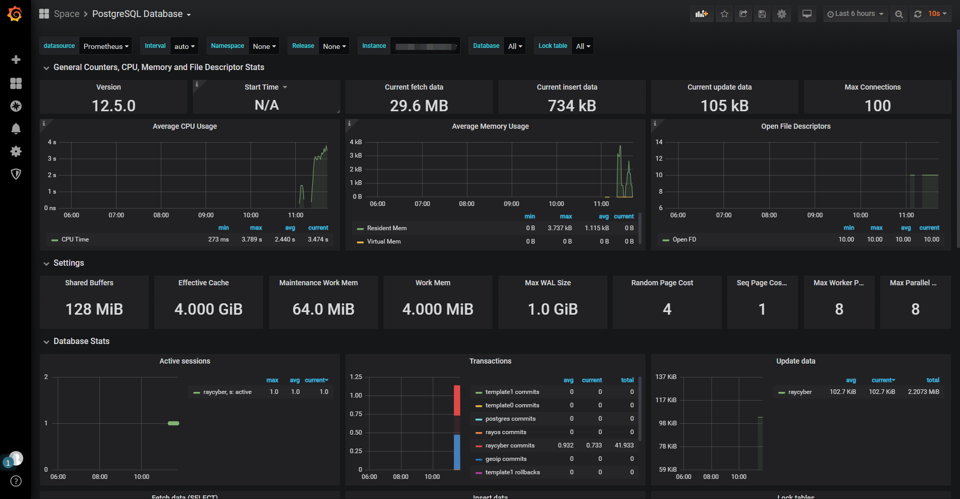Save the dashboard with the disk icon
Viewport: 960px width, 499px height.
(762, 14)
